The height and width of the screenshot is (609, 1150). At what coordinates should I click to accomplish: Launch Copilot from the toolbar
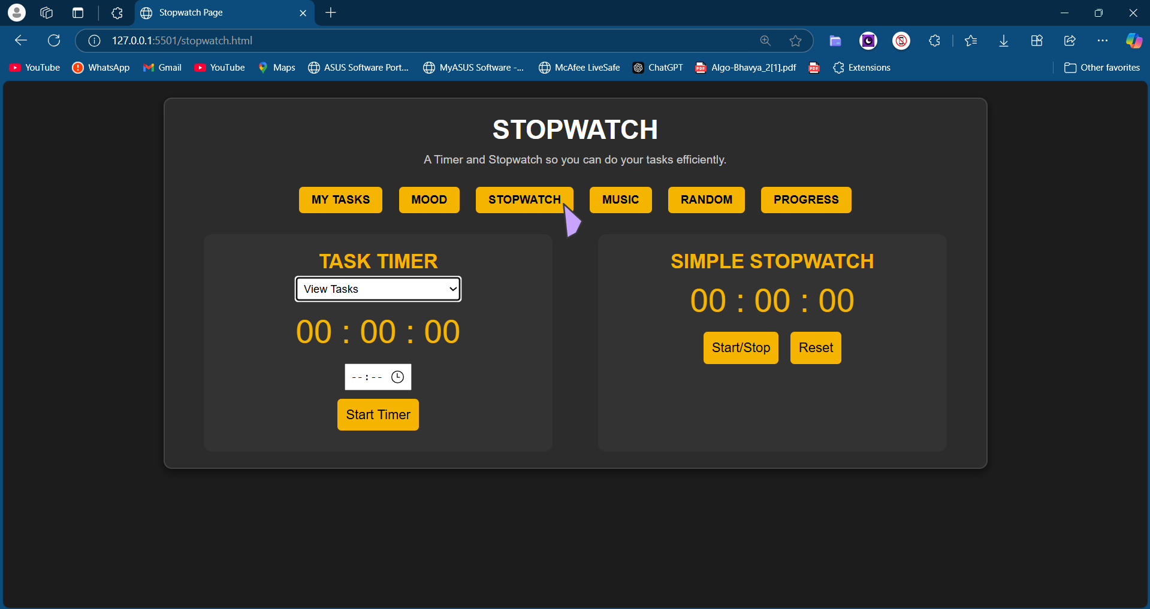pyautogui.click(x=1134, y=41)
